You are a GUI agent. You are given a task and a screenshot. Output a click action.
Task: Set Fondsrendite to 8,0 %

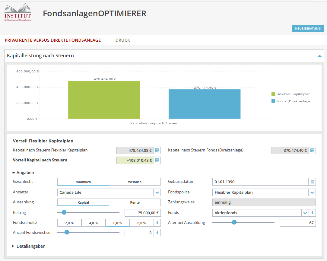(x=142, y=223)
